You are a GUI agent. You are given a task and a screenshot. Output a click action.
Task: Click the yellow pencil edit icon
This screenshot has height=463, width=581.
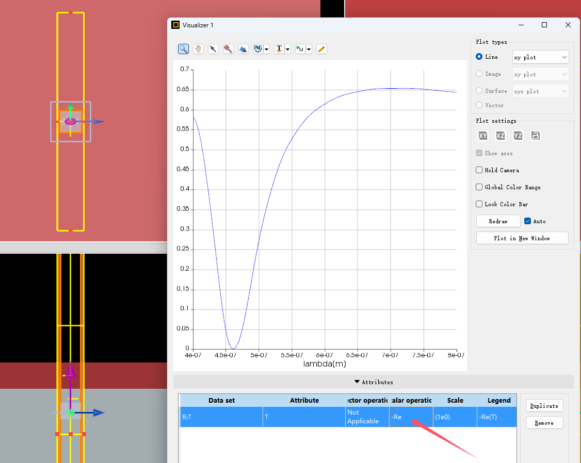pos(321,49)
